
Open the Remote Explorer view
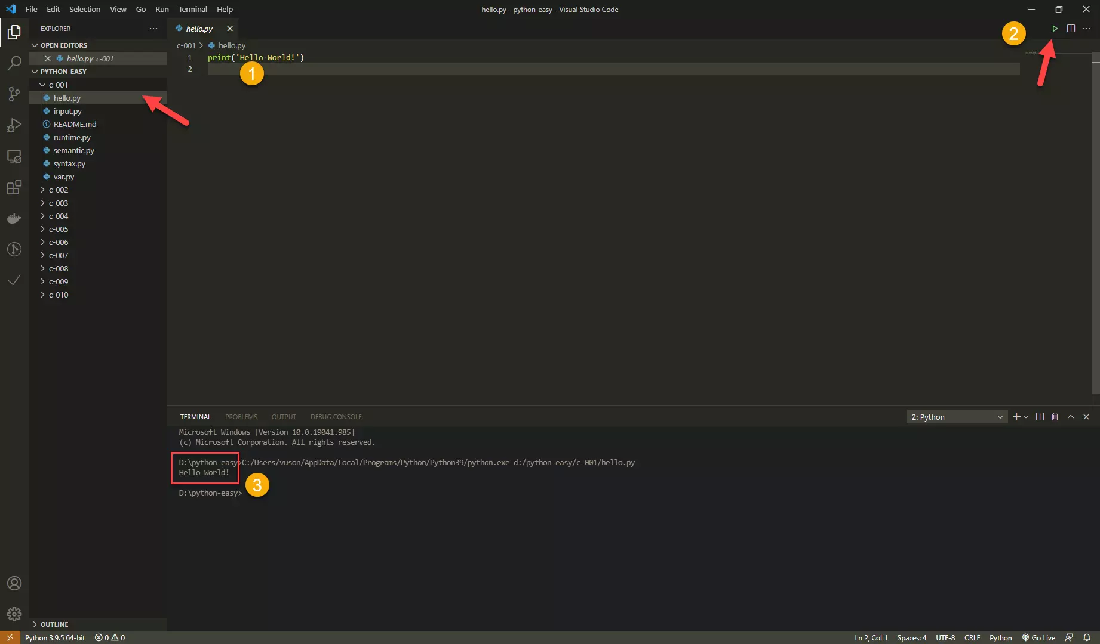14,156
